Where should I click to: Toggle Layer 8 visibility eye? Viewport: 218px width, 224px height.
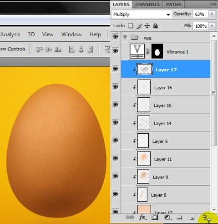click(115, 194)
